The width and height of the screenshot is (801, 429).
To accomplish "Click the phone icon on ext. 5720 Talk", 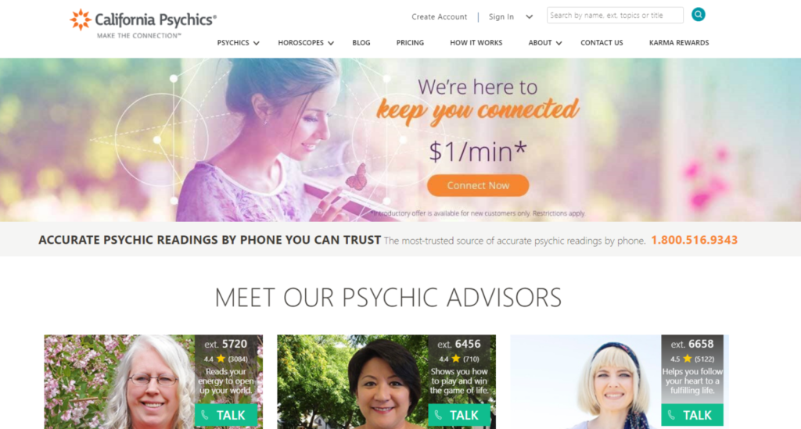I will tap(205, 415).
